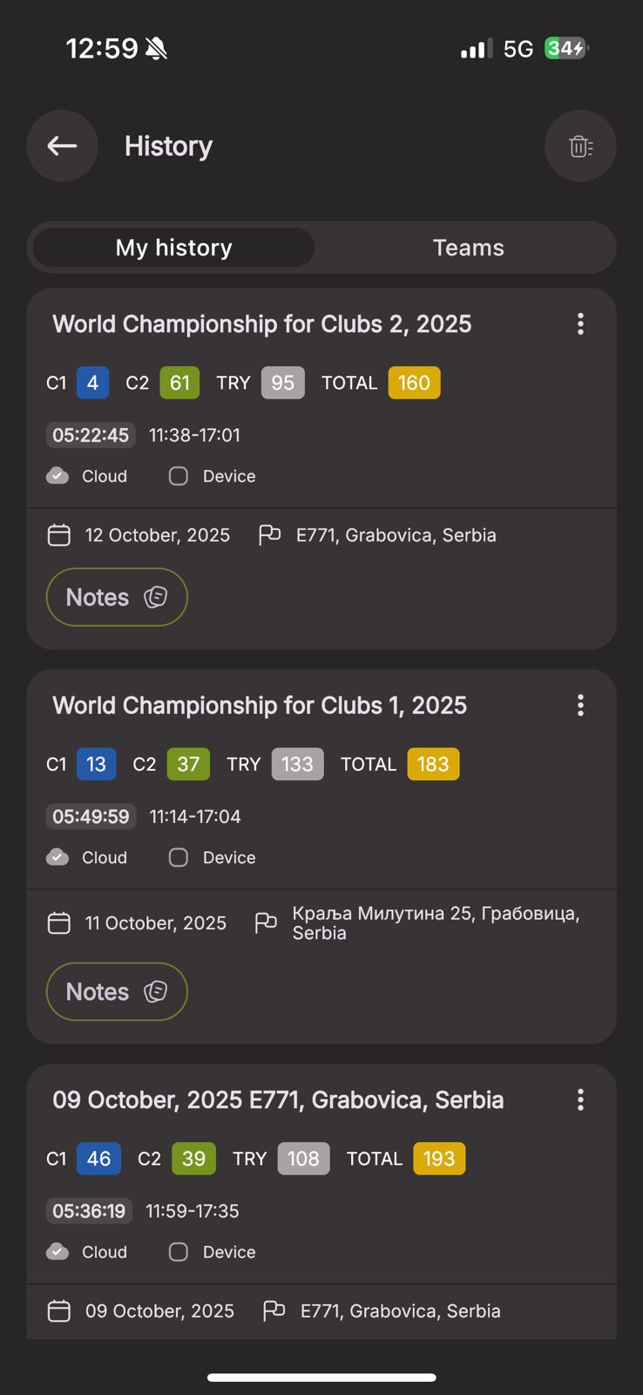Enable Device checkbox on Clubs 2 card

point(179,476)
